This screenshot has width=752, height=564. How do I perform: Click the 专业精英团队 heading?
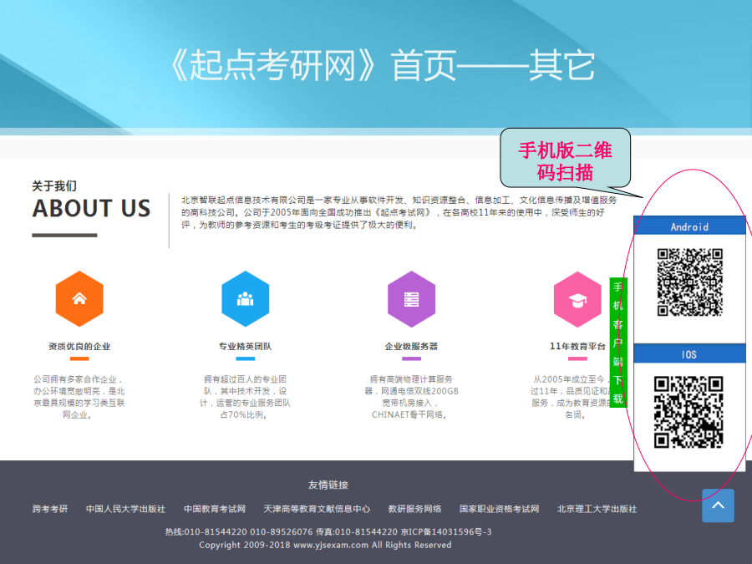pos(245,346)
